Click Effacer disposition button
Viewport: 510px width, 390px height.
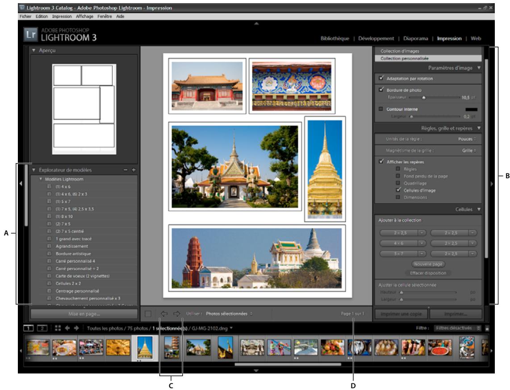(428, 273)
